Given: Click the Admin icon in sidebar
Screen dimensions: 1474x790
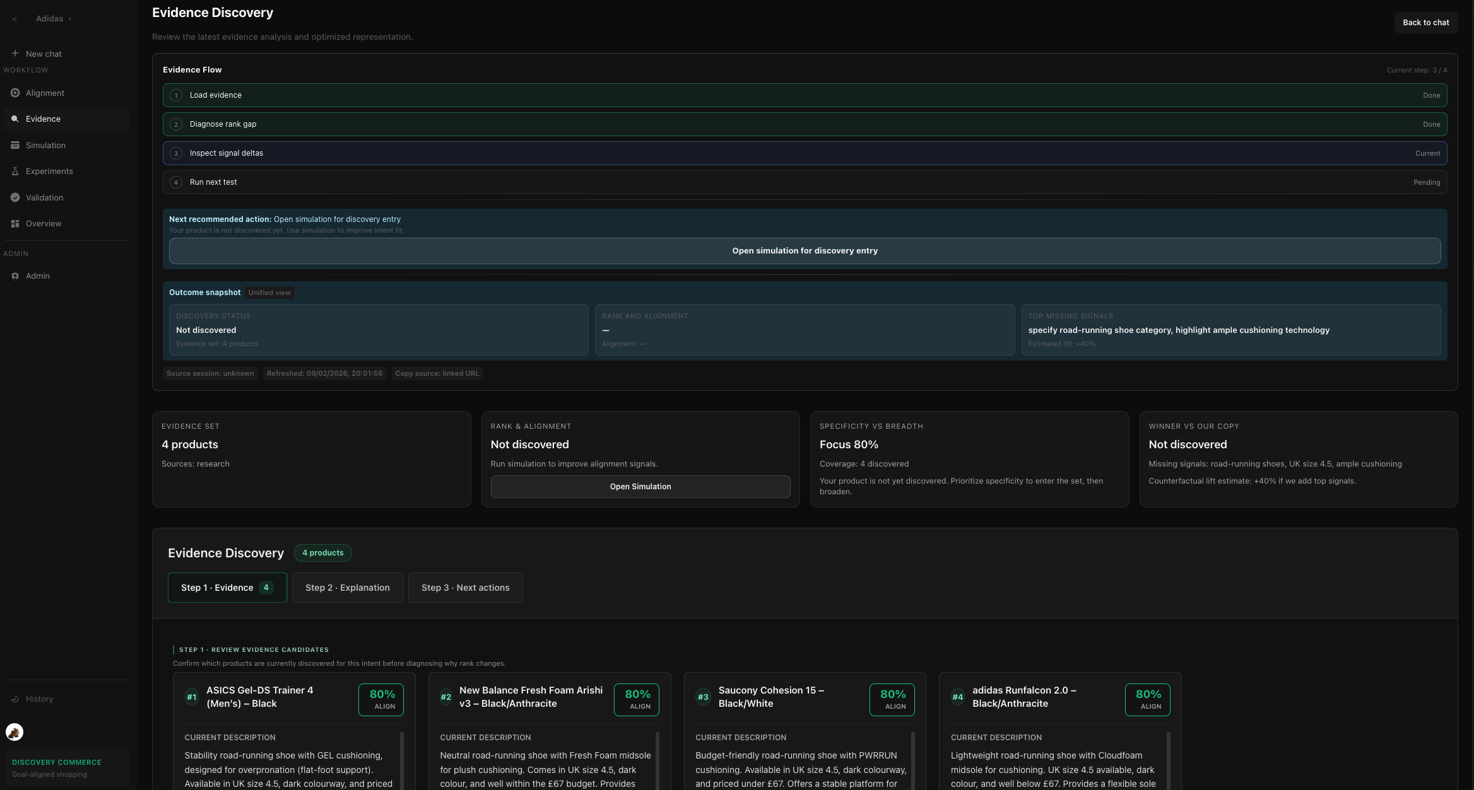Looking at the screenshot, I should (x=15, y=276).
